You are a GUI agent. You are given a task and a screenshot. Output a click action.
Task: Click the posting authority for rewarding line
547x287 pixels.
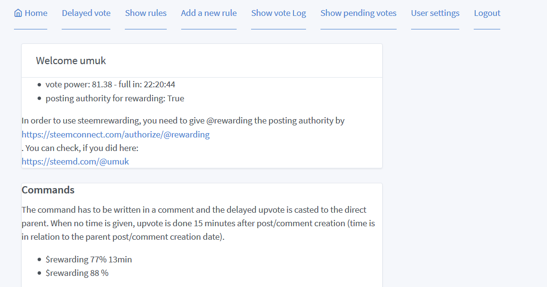tap(115, 98)
